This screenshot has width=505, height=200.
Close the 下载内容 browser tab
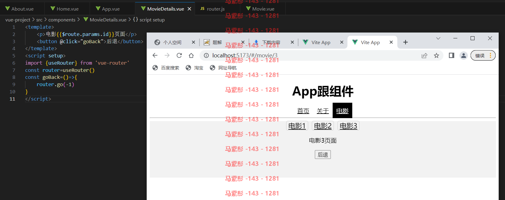click(x=292, y=42)
